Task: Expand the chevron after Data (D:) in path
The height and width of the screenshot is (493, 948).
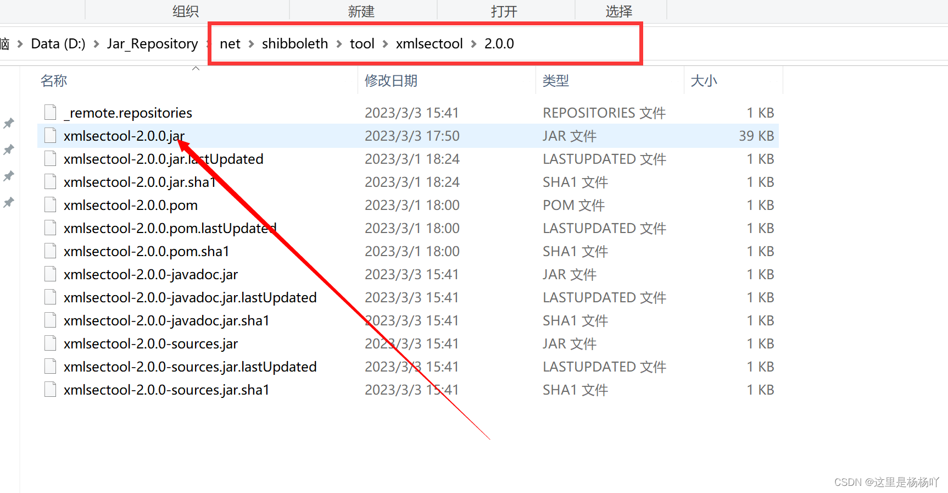Action: [x=96, y=44]
